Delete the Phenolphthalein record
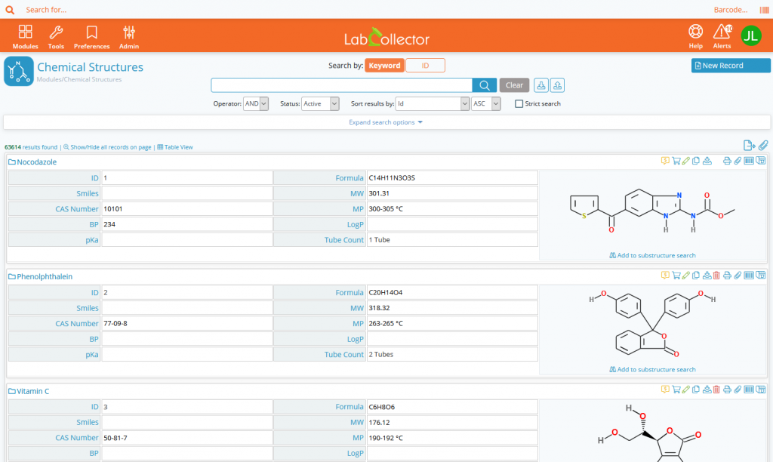773x462 pixels. (x=717, y=275)
